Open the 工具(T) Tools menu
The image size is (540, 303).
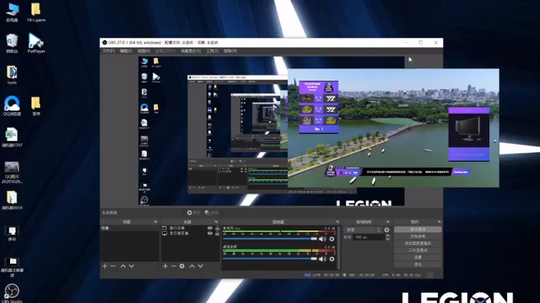pos(212,51)
